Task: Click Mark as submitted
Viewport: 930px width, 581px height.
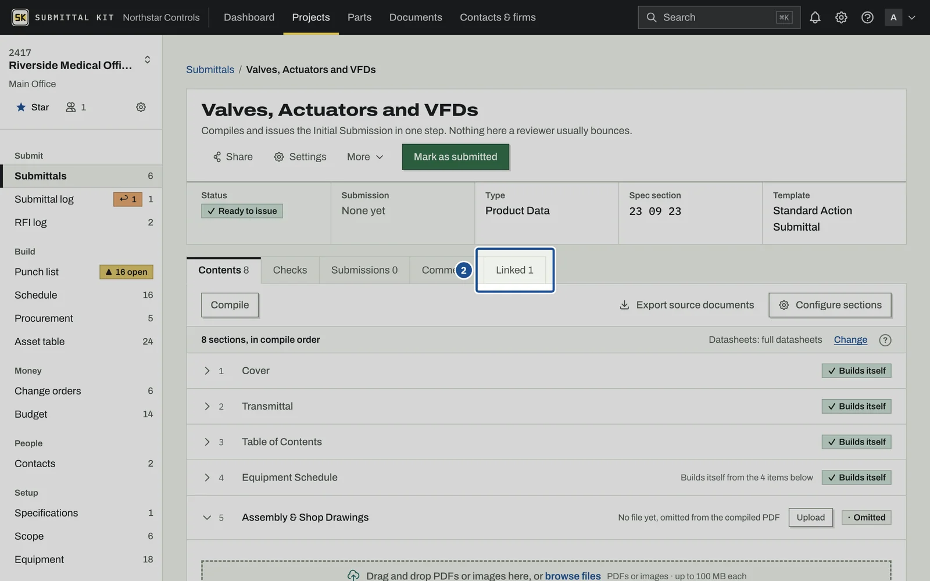Action: (x=456, y=157)
